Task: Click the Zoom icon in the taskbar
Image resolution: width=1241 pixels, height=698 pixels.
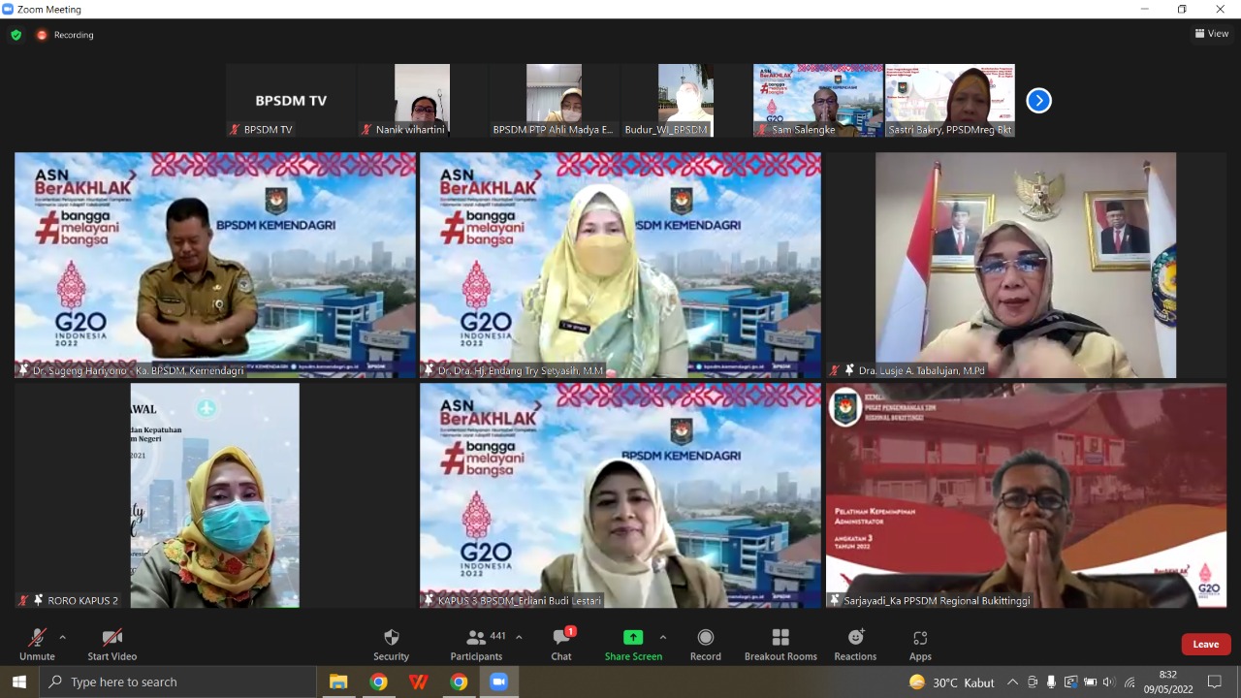Action: (x=498, y=682)
